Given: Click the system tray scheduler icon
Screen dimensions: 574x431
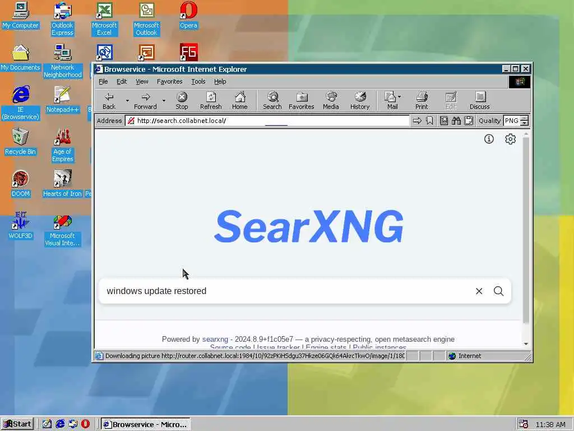Looking at the screenshot, I should (523, 424).
